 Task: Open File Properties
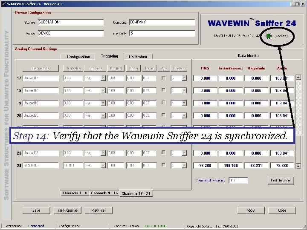point(67,210)
